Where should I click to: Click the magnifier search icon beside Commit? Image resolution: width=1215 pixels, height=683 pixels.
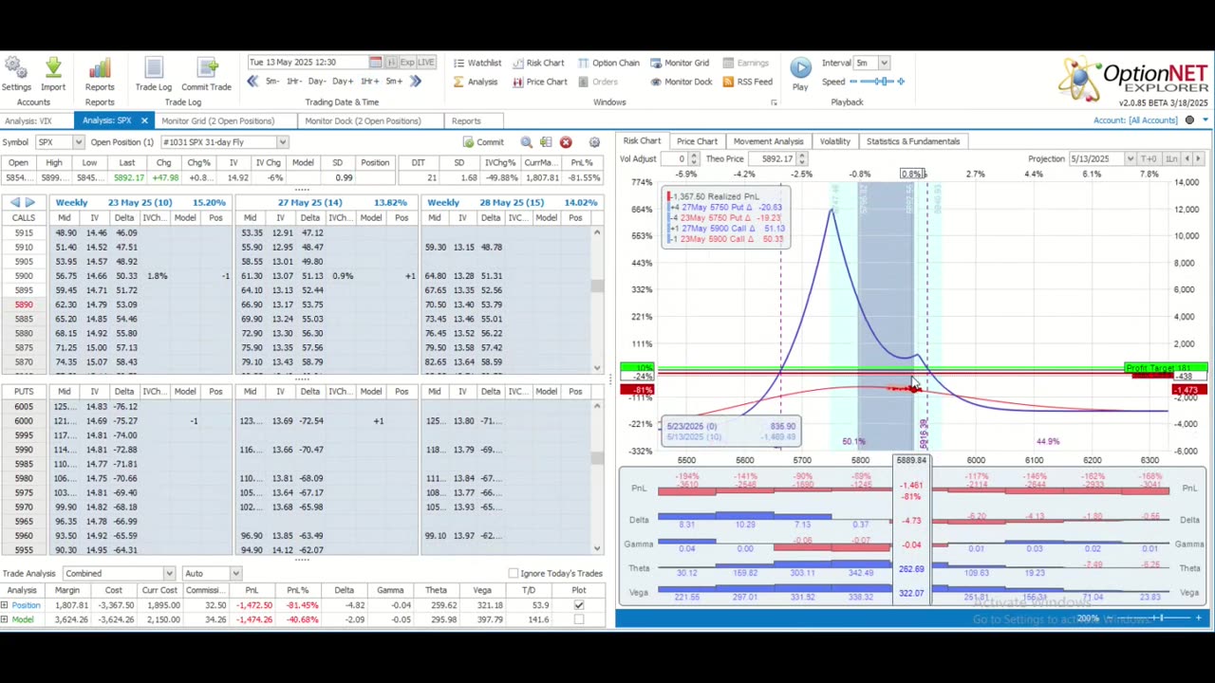527,142
